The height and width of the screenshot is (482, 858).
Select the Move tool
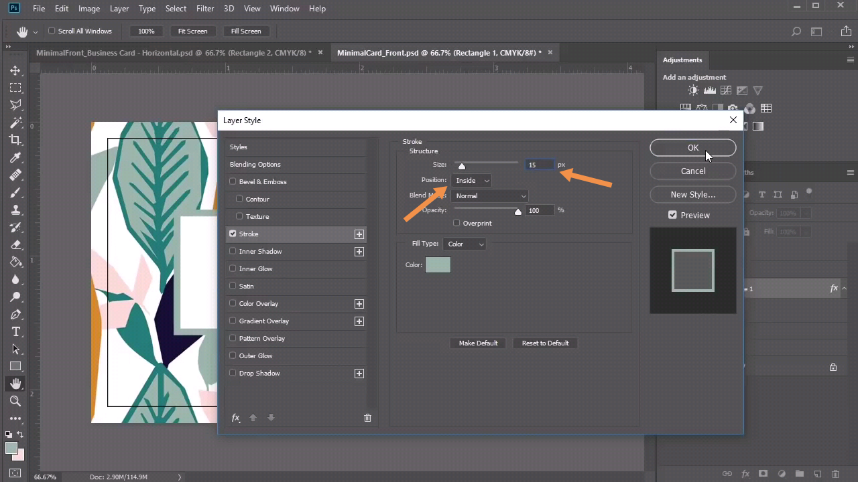(15, 70)
